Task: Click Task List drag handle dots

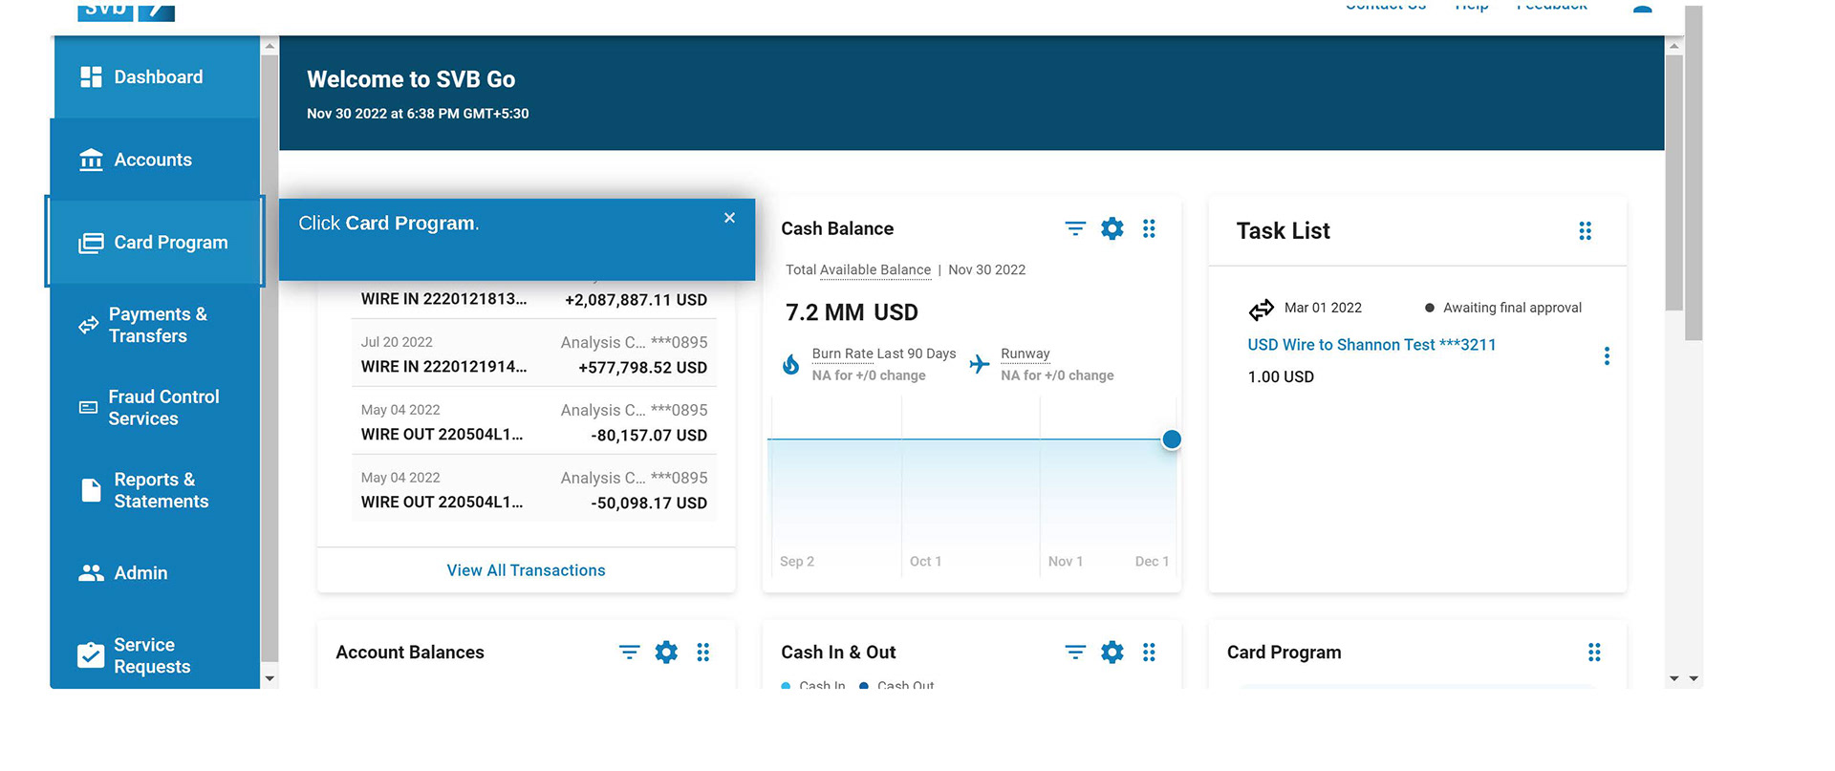Action: (x=1585, y=230)
